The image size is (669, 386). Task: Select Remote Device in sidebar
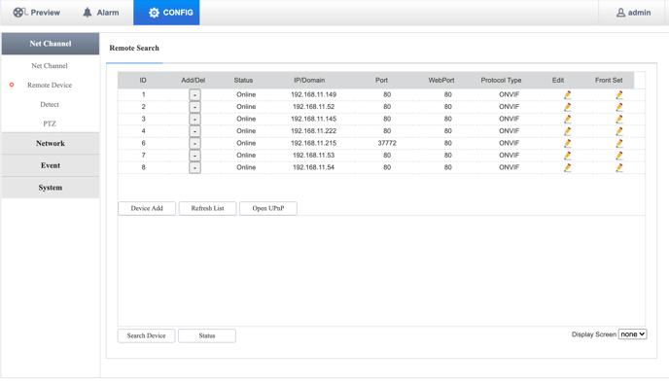point(50,85)
